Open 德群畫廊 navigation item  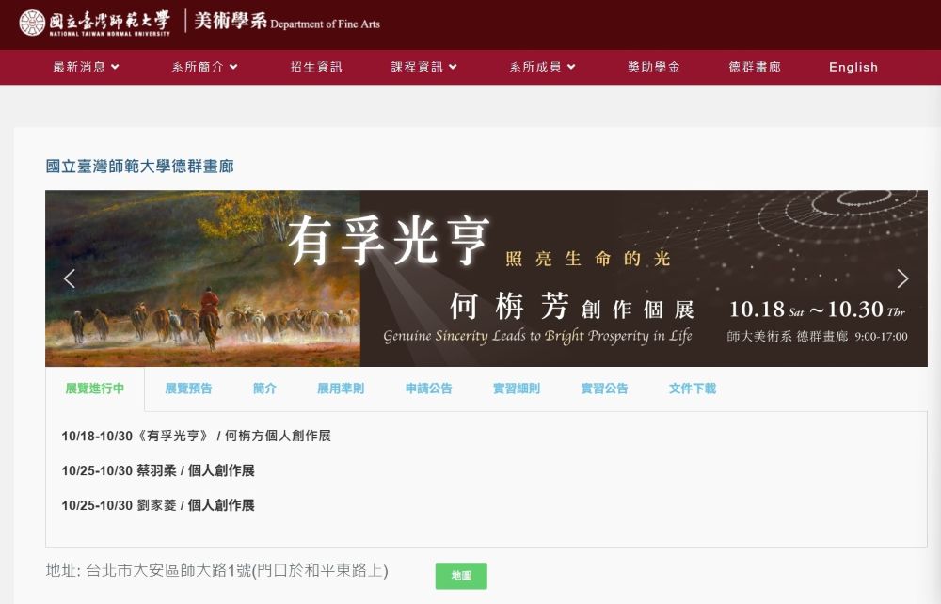[x=755, y=67]
